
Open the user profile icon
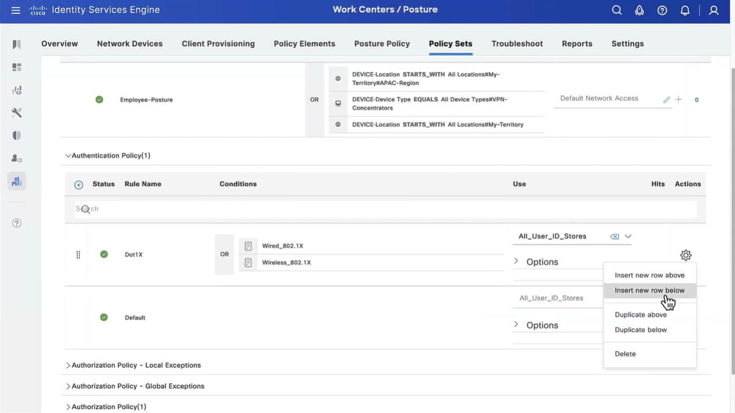click(x=713, y=11)
